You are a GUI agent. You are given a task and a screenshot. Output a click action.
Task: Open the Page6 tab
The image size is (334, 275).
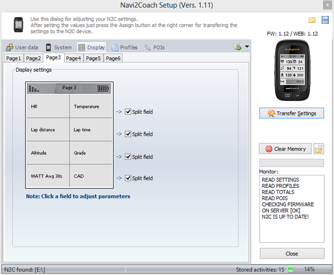(113, 58)
